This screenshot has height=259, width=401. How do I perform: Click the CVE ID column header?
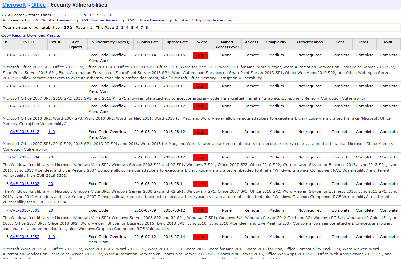[28, 45]
